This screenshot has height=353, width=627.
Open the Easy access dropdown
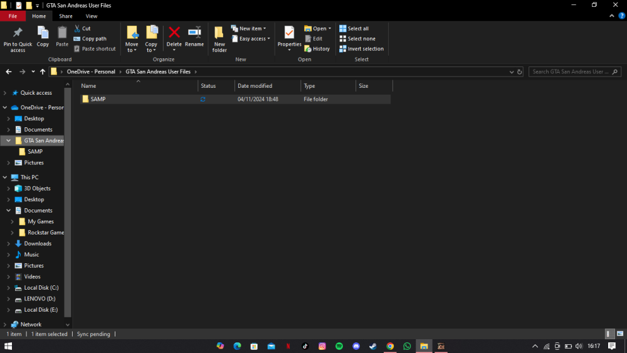click(251, 39)
